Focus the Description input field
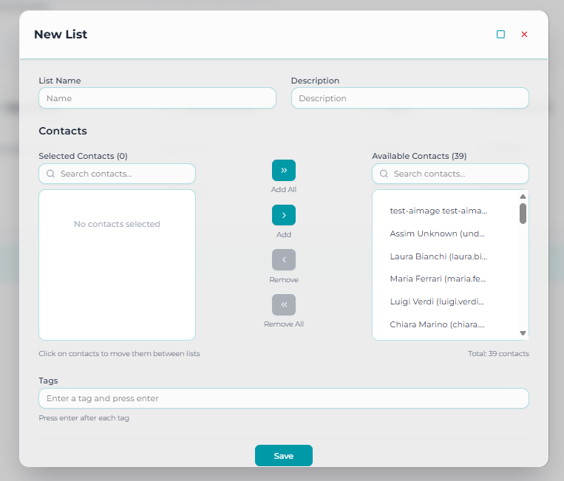 (410, 98)
